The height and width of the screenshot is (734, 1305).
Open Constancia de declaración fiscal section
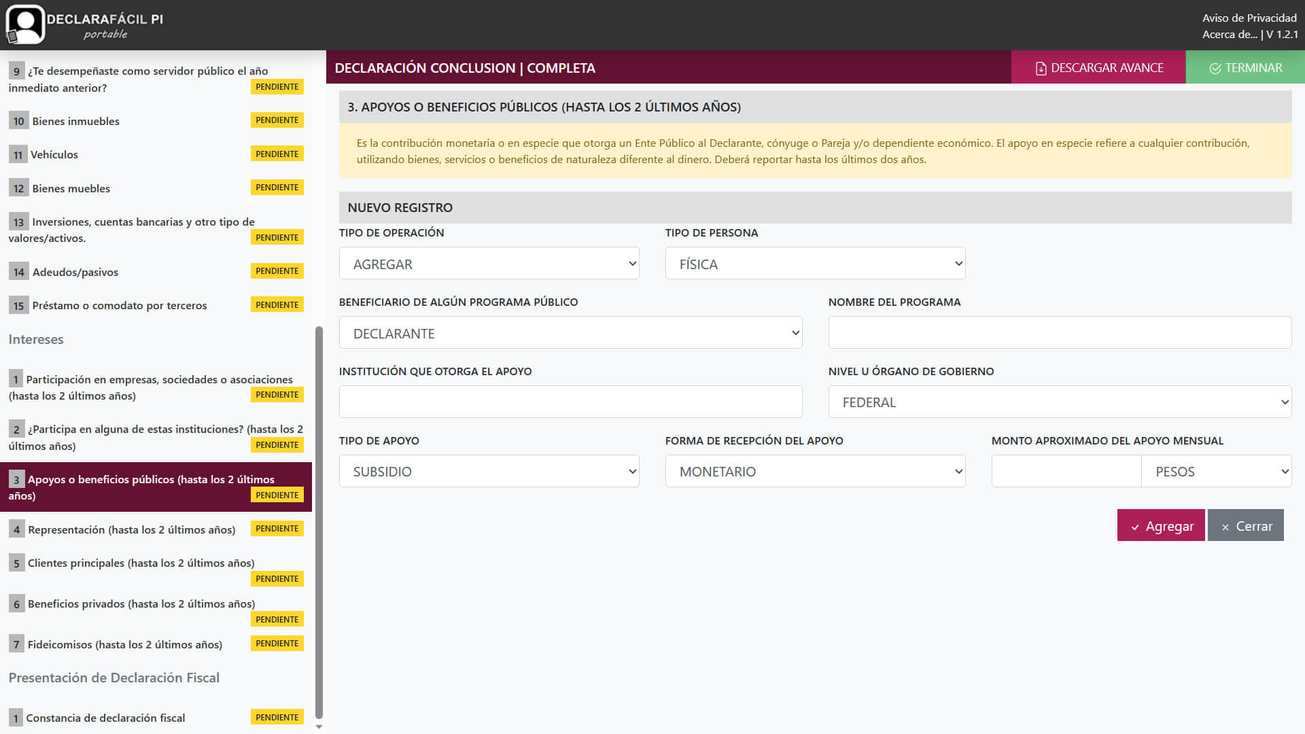[x=156, y=718]
